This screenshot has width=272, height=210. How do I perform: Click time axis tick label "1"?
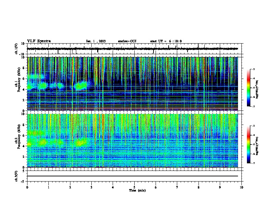(48, 187)
